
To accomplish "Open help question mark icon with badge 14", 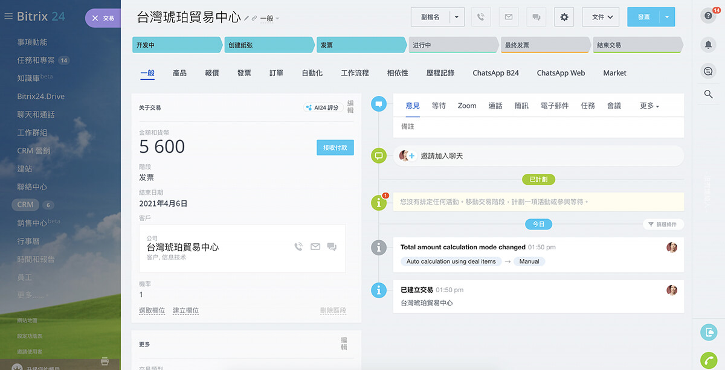I will pyautogui.click(x=709, y=16).
